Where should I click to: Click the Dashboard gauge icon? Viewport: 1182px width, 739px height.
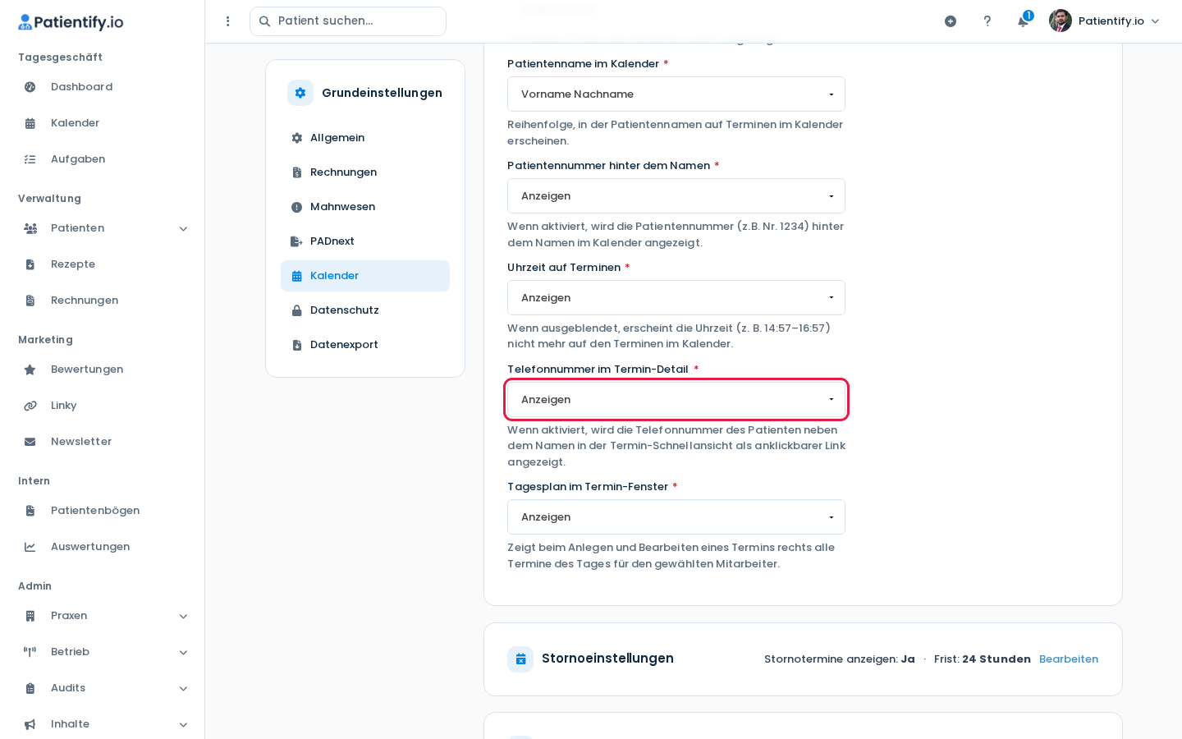point(30,87)
